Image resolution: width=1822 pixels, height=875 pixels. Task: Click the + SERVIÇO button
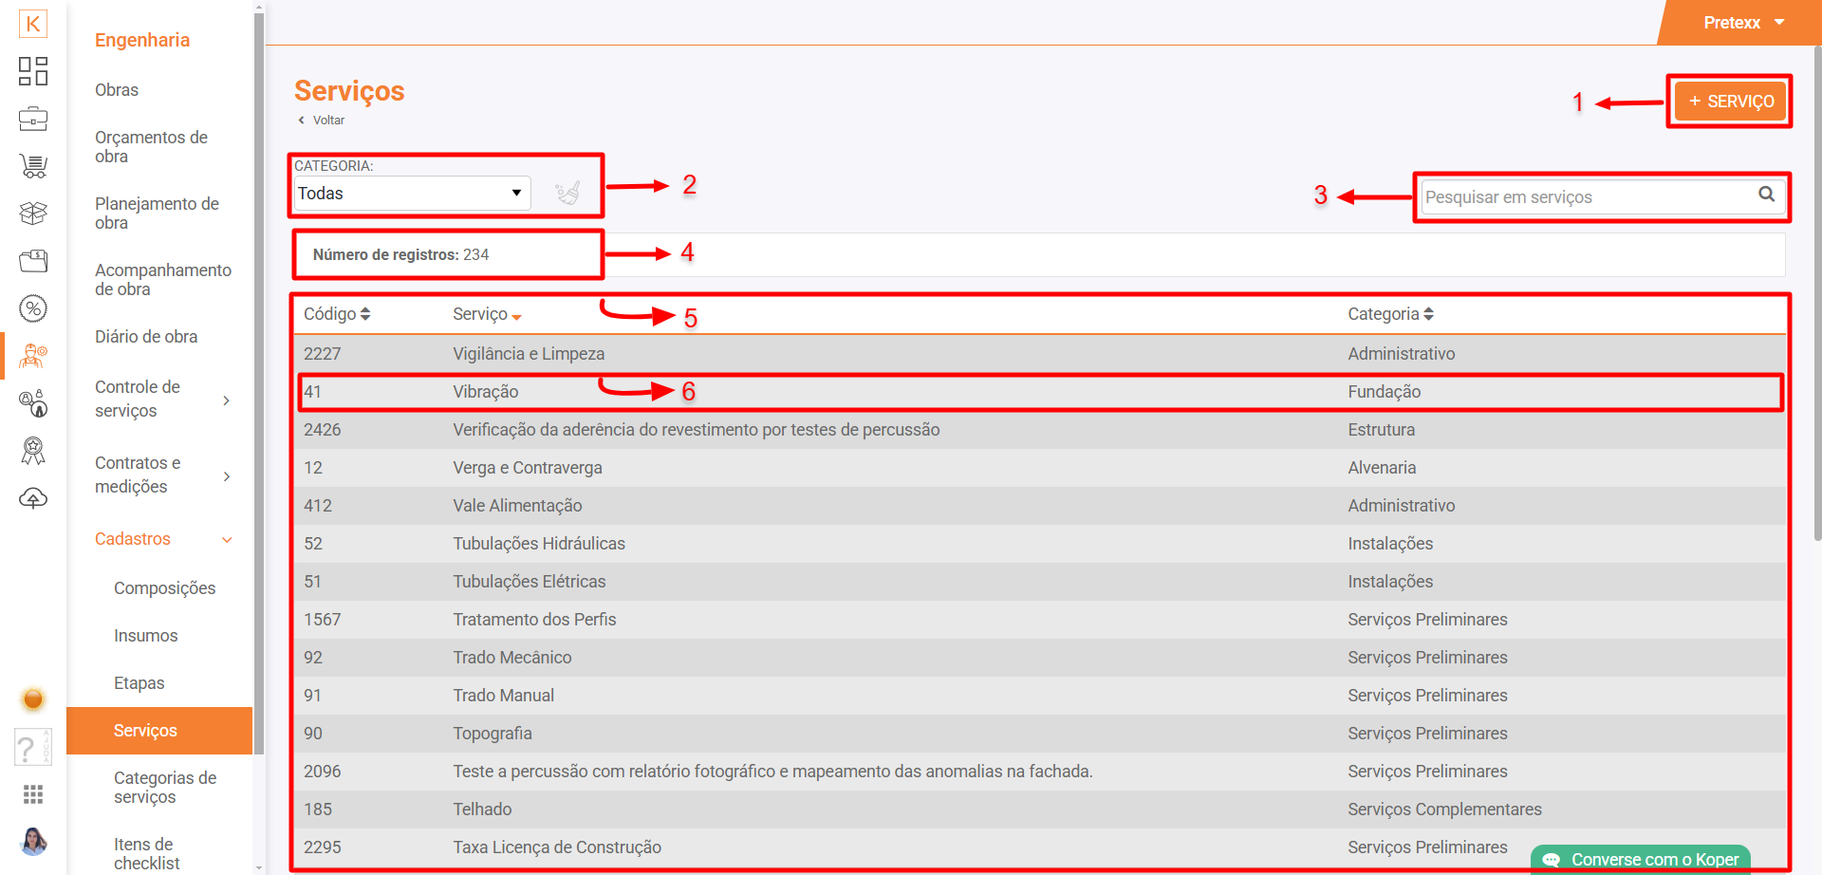pyautogui.click(x=1730, y=102)
